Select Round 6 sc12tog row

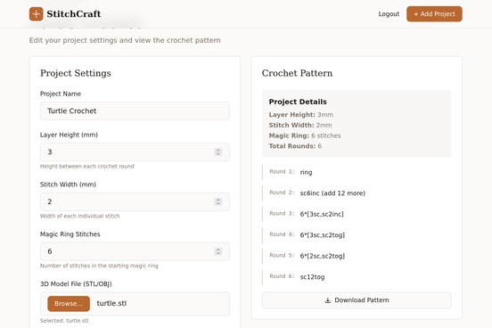[357, 276]
